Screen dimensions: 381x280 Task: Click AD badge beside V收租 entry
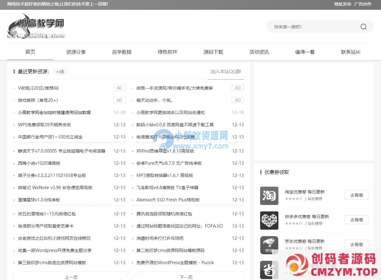click(119, 88)
